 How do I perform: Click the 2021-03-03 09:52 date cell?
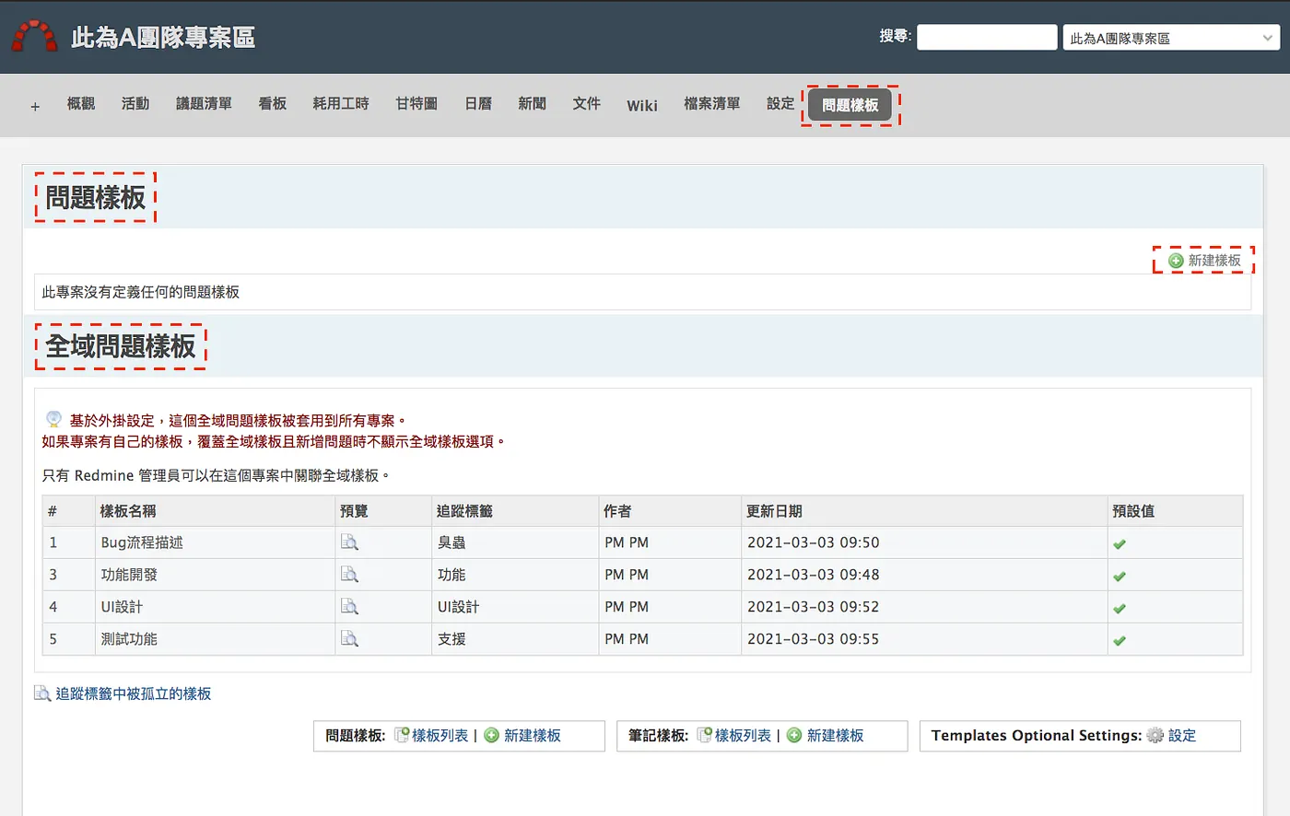point(924,607)
